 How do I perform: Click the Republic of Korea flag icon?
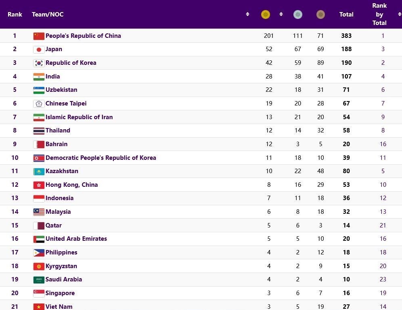tap(39, 63)
